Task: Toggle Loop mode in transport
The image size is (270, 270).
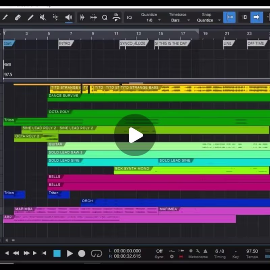Action: 97,253
